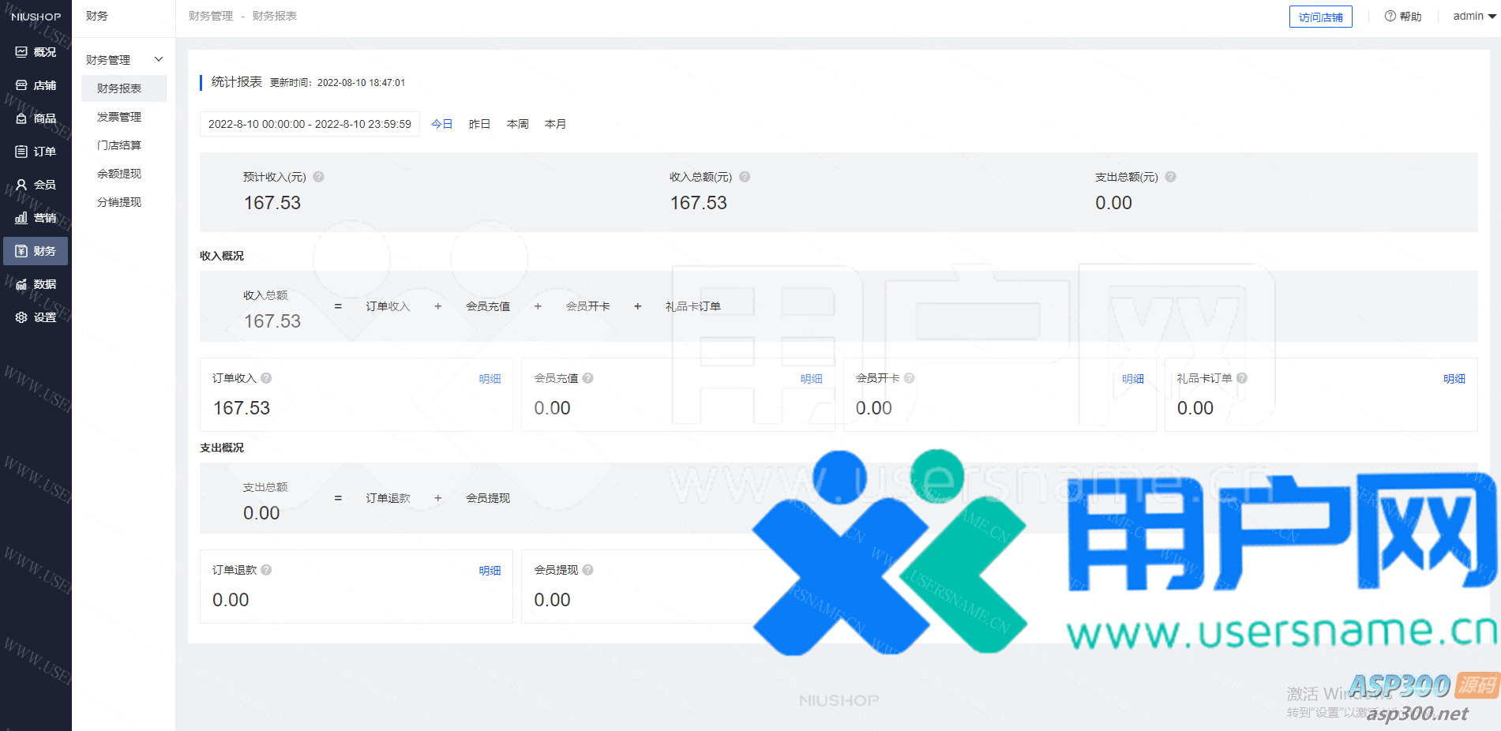The image size is (1501, 731).
Task: Click the NIUSHOP logo
Action: [x=36, y=17]
